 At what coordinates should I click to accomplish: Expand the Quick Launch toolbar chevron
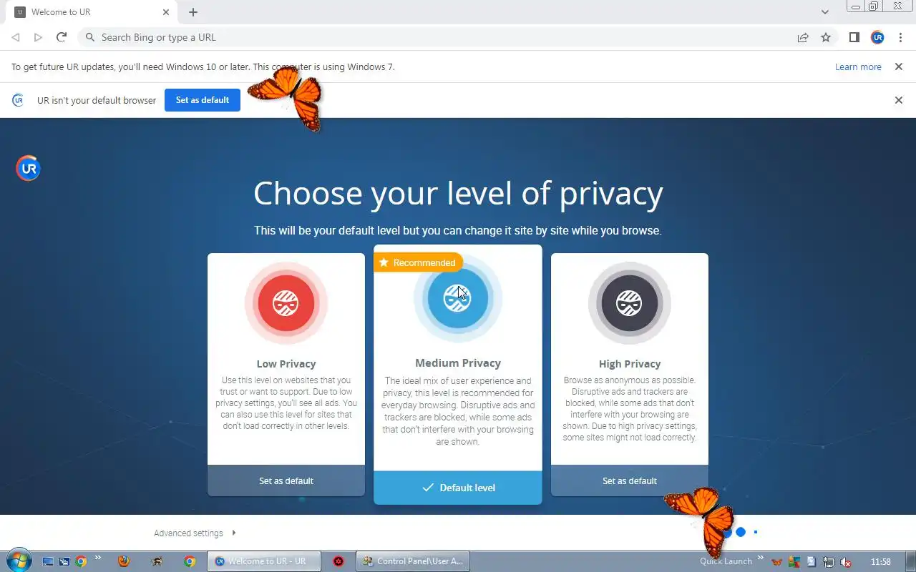(760, 558)
